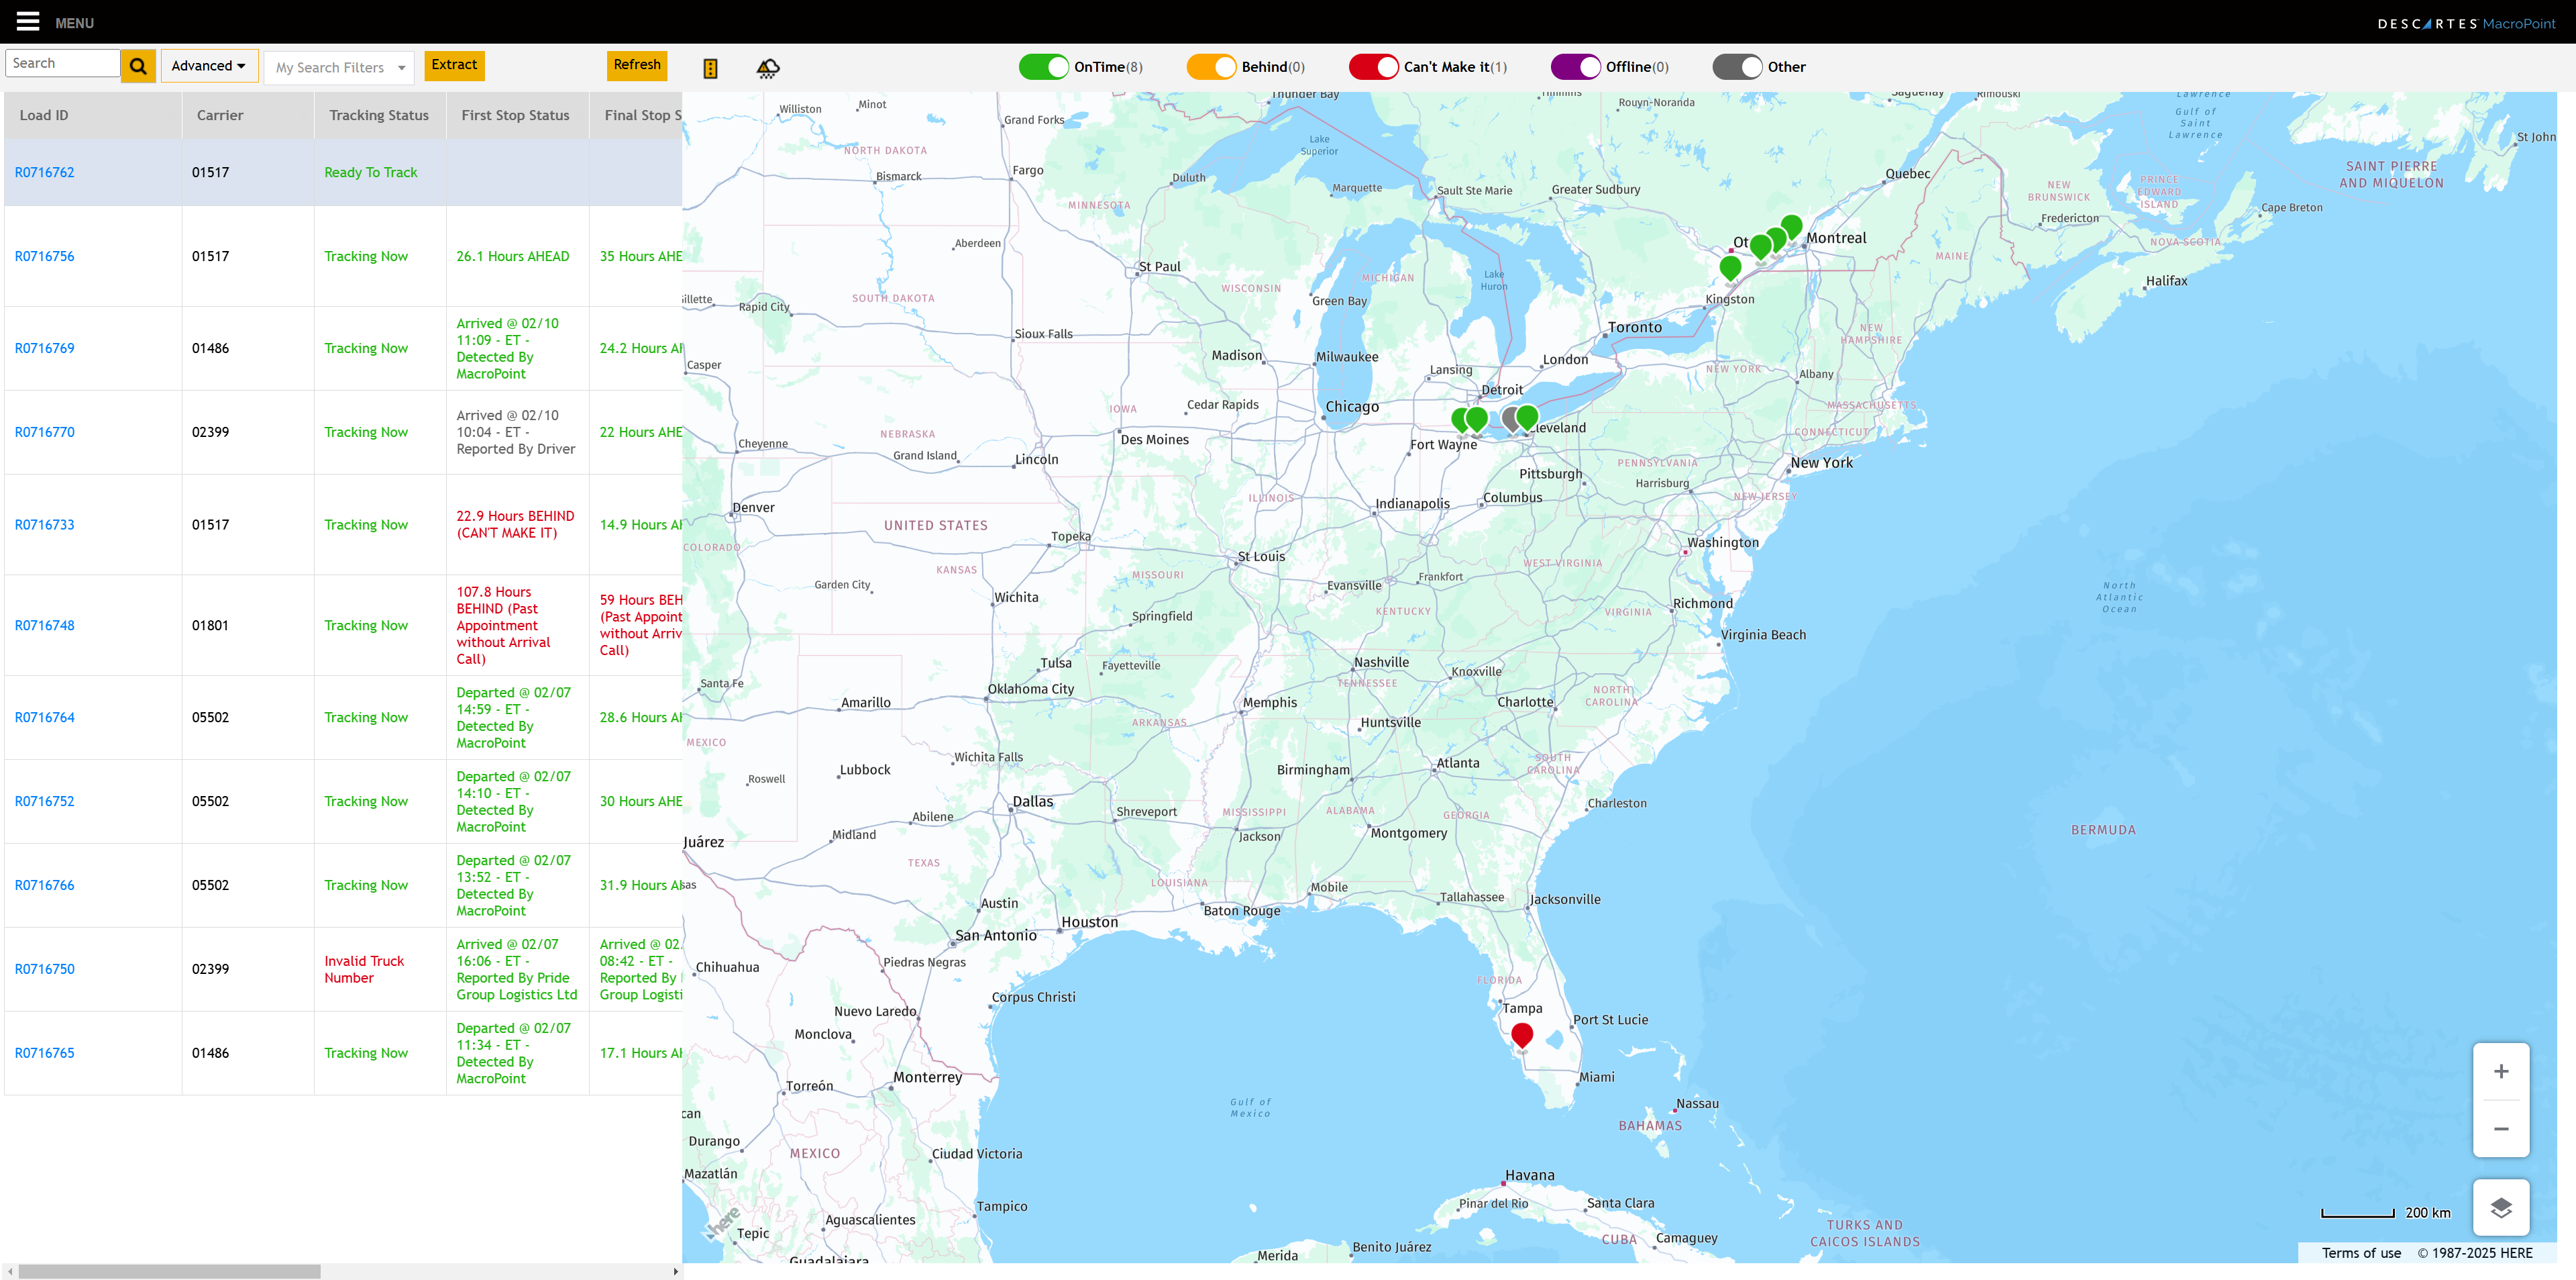2576x1280 pixels.
Task: Open load R0716733 link
Action: coord(44,524)
